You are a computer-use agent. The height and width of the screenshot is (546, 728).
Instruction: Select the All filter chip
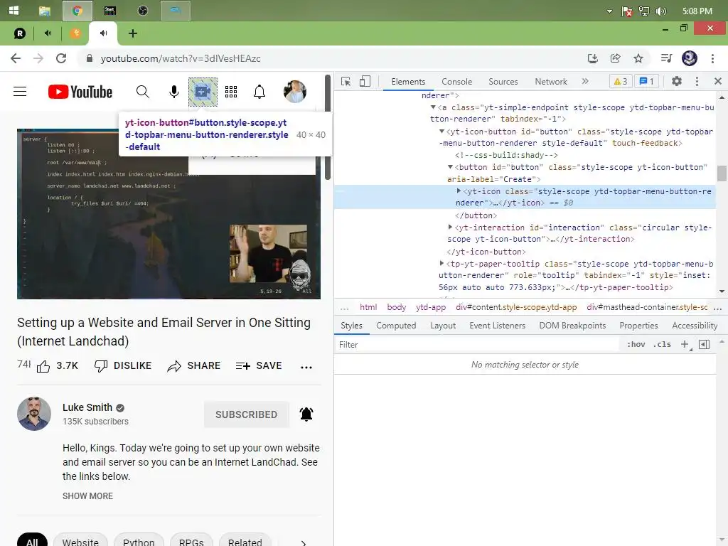click(32, 541)
